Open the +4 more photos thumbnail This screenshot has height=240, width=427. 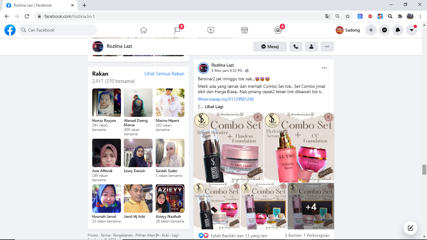[311, 206]
